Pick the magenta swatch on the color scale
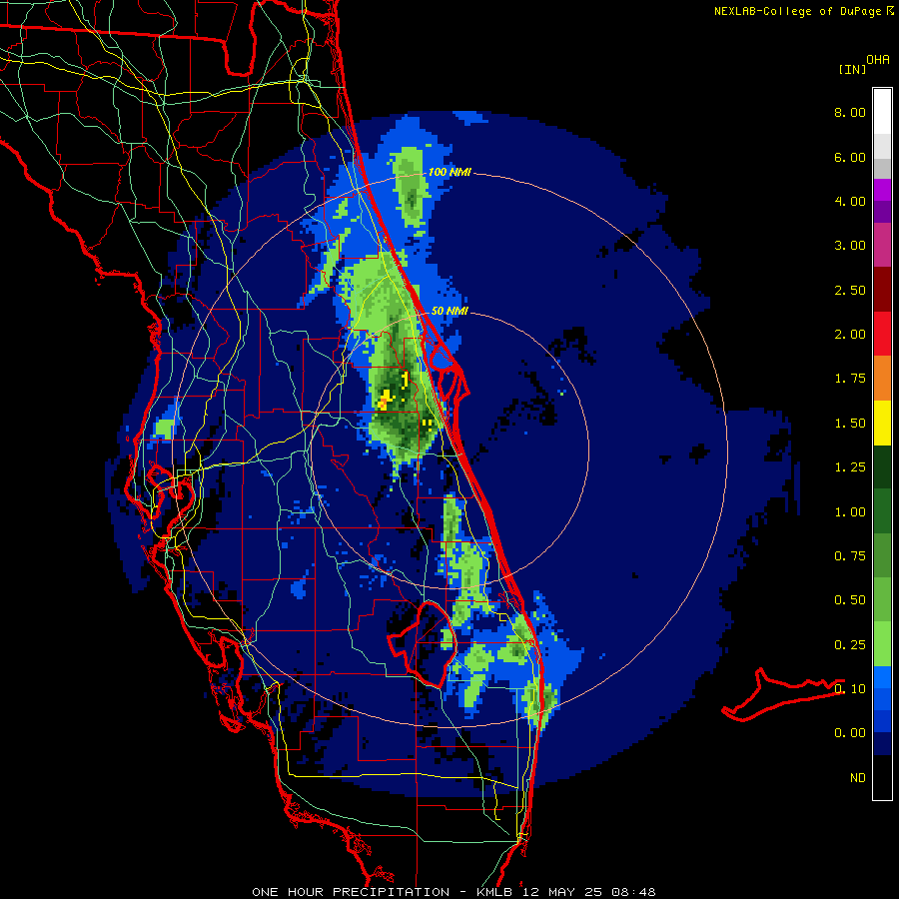899x899 pixels. point(882,246)
